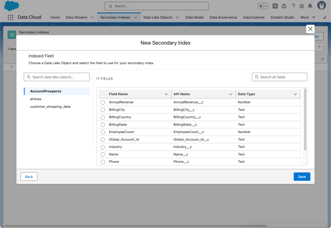Click the Search data lake objects field
Viewport: 331px width, 228px height.
(57, 77)
